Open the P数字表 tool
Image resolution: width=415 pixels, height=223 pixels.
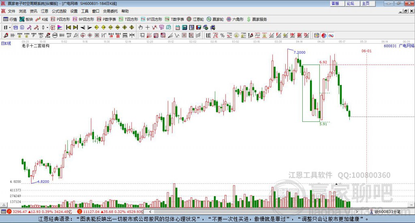(106, 19)
